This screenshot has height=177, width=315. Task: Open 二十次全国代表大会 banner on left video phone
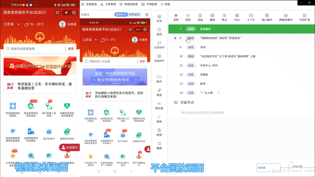coord(40,66)
